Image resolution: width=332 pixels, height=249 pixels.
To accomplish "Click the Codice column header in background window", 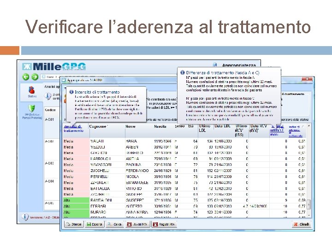I will (50, 110).
